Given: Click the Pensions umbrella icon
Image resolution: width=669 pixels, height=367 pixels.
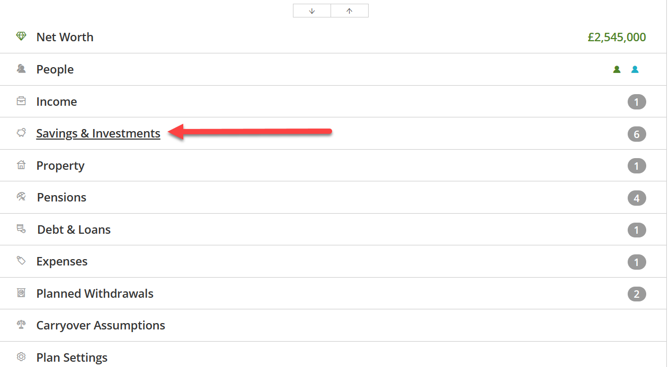Looking at the screenshot, I should [21, 197].
